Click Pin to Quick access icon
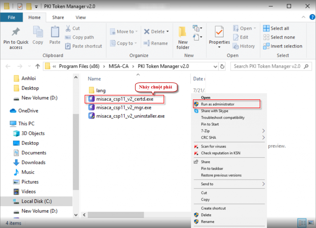 point(16,32)
